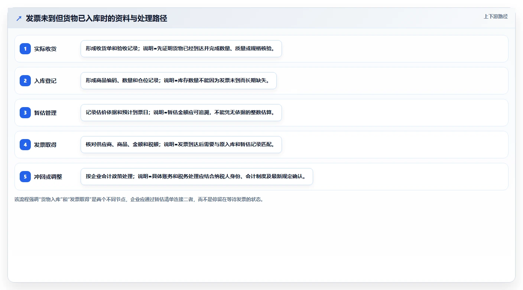Select step number 4 badge

click(x=25, y=145)
